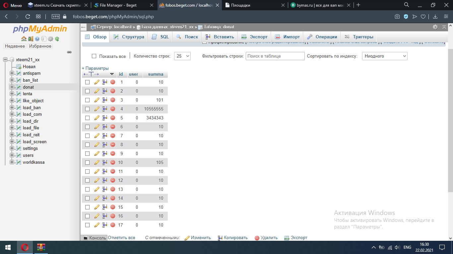Expand the users table tree node

12,155
